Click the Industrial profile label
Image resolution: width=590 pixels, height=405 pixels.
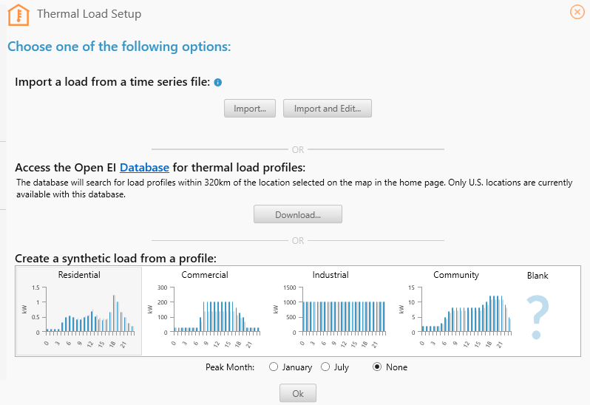point(330,275)
